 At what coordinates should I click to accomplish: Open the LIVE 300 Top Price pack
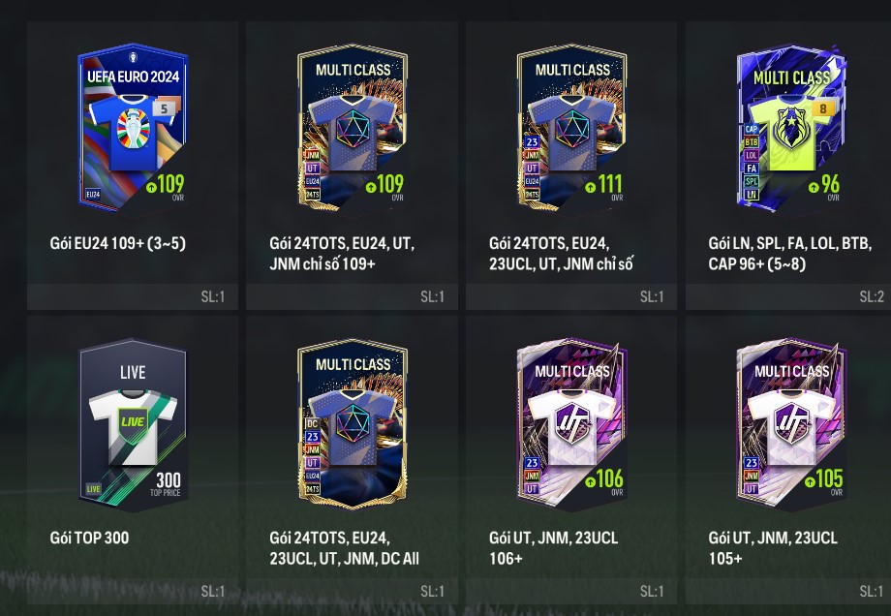[x=133, y=424]
